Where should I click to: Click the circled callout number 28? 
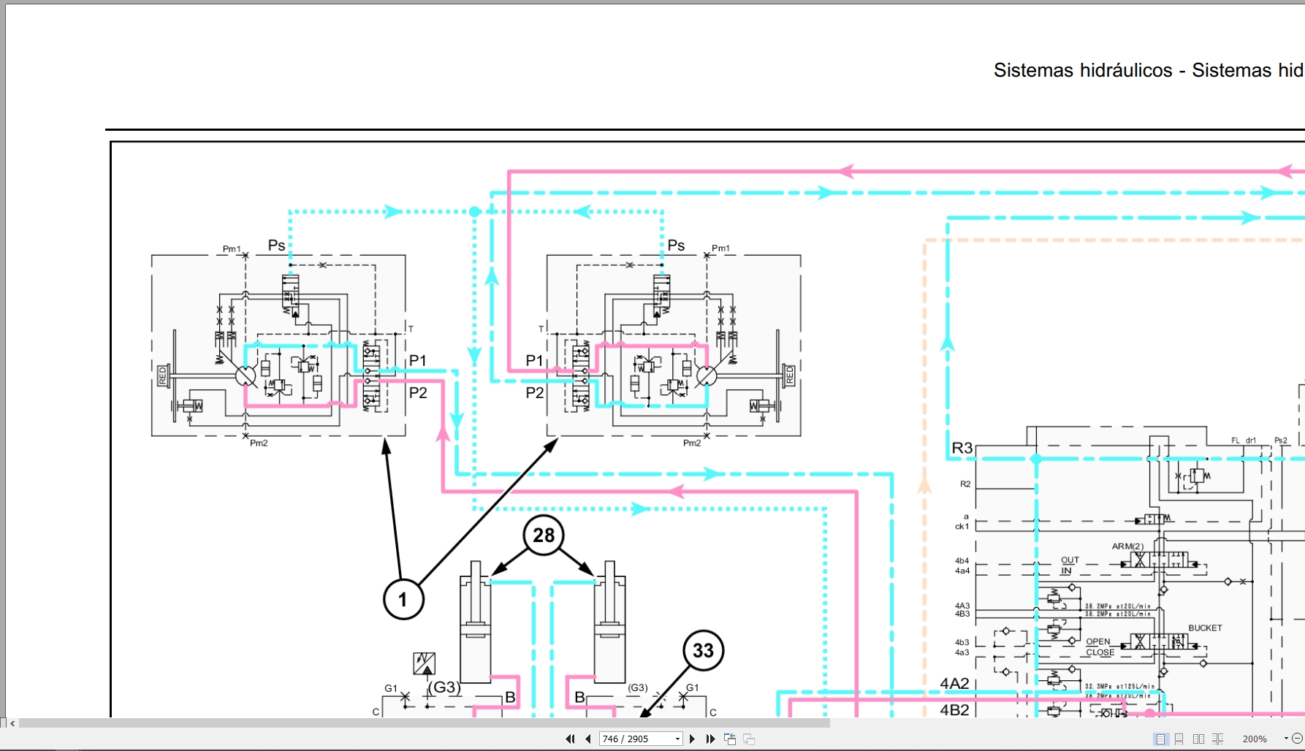pyautogui.click(x=544, y=535)
